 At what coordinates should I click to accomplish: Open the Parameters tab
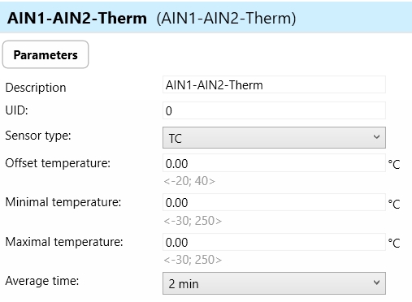coord(46,54)
